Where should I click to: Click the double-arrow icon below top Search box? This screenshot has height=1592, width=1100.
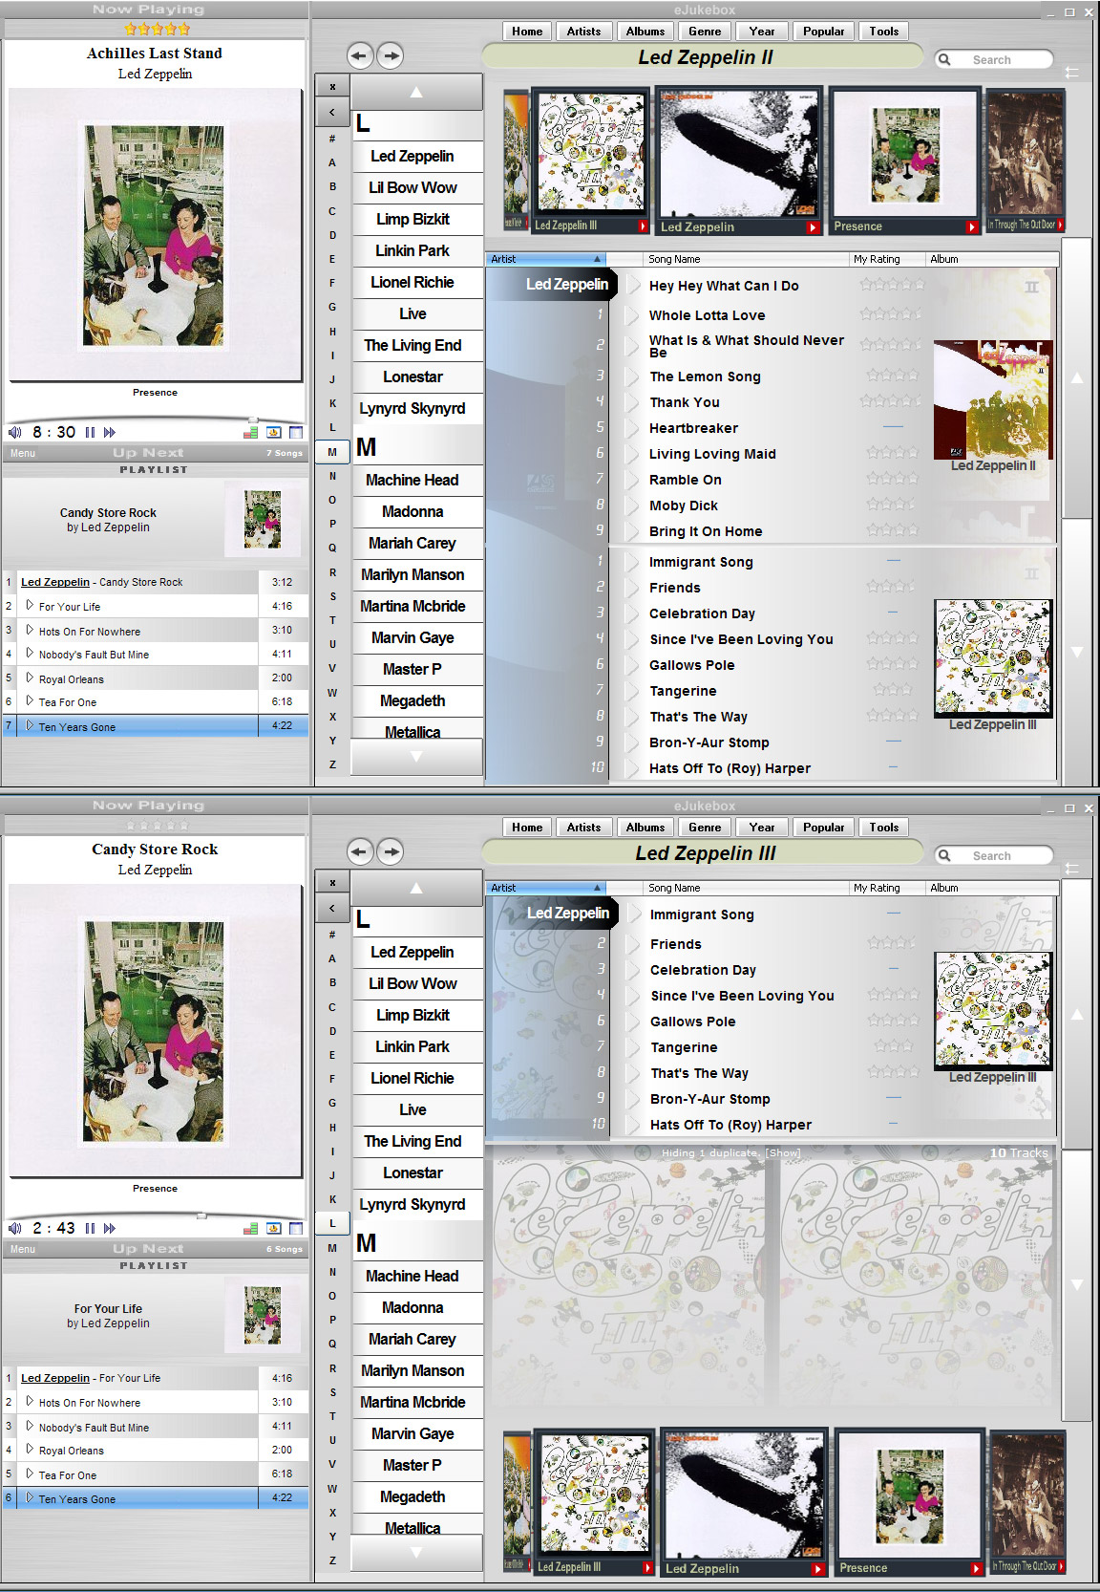click(1071, 72)
